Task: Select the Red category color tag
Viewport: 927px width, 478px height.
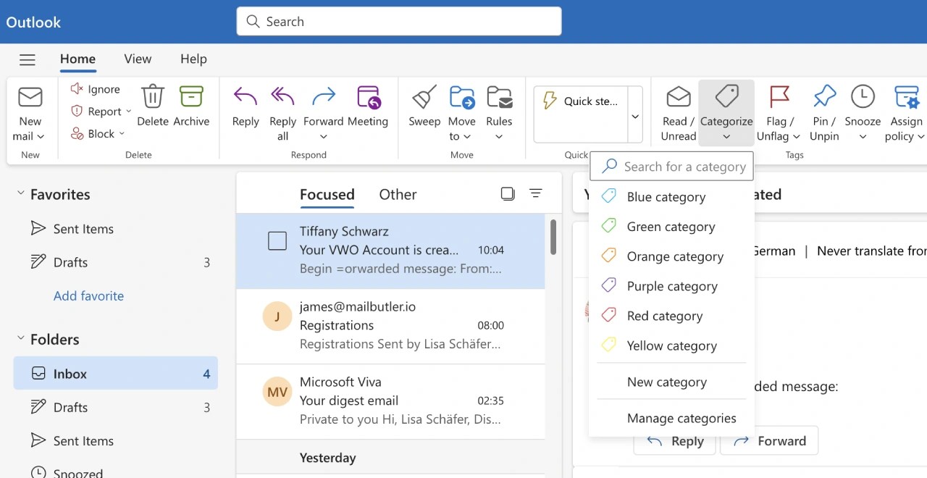Action: [x=665, y=316]
